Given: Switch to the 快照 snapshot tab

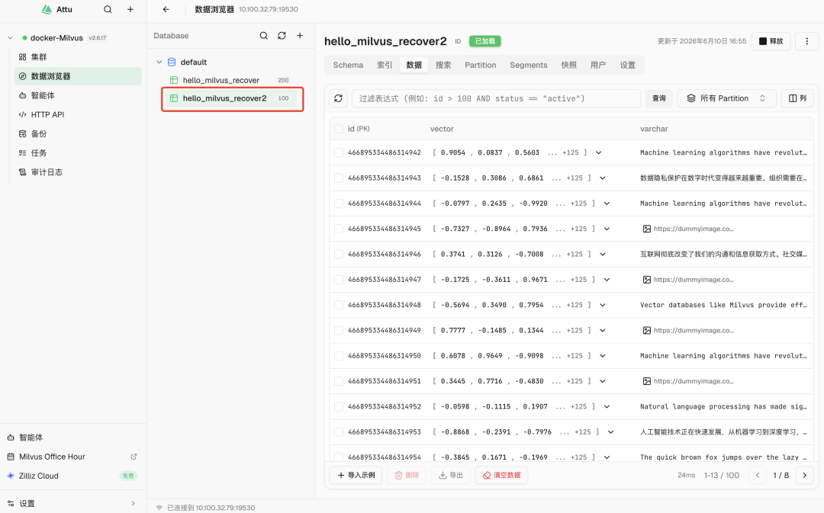Looking at the screenshot, I should pyautogui.click(x=568, y=65).
